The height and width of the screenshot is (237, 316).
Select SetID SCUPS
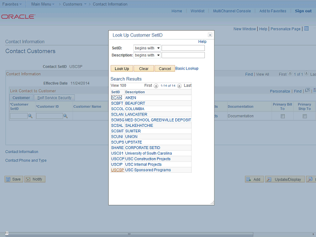click(x=118, y=142)
